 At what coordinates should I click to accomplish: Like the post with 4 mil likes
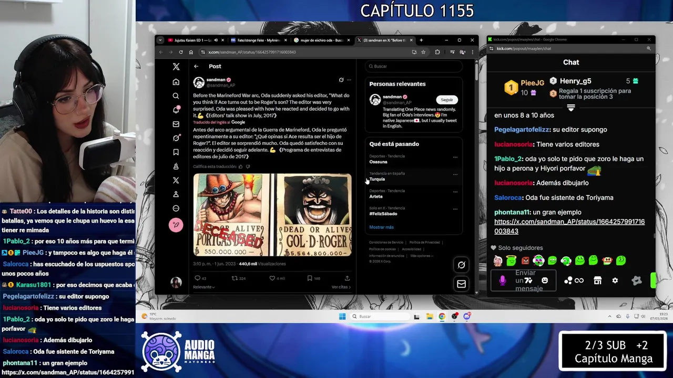277,278
